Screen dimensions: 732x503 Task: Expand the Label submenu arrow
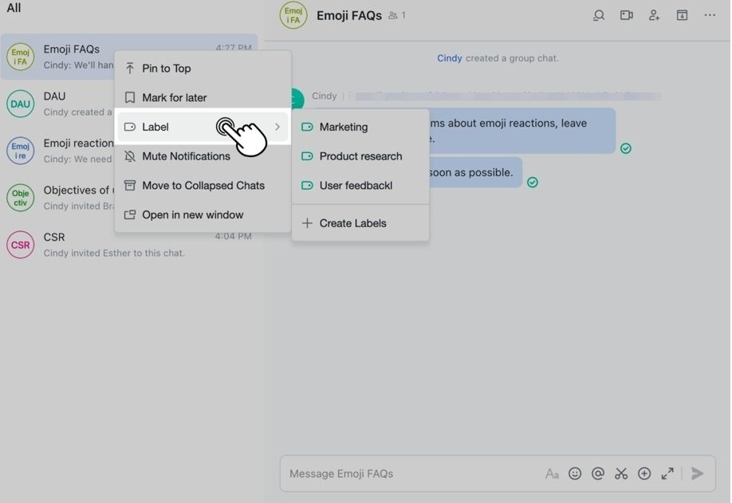(x=277, y=127)
